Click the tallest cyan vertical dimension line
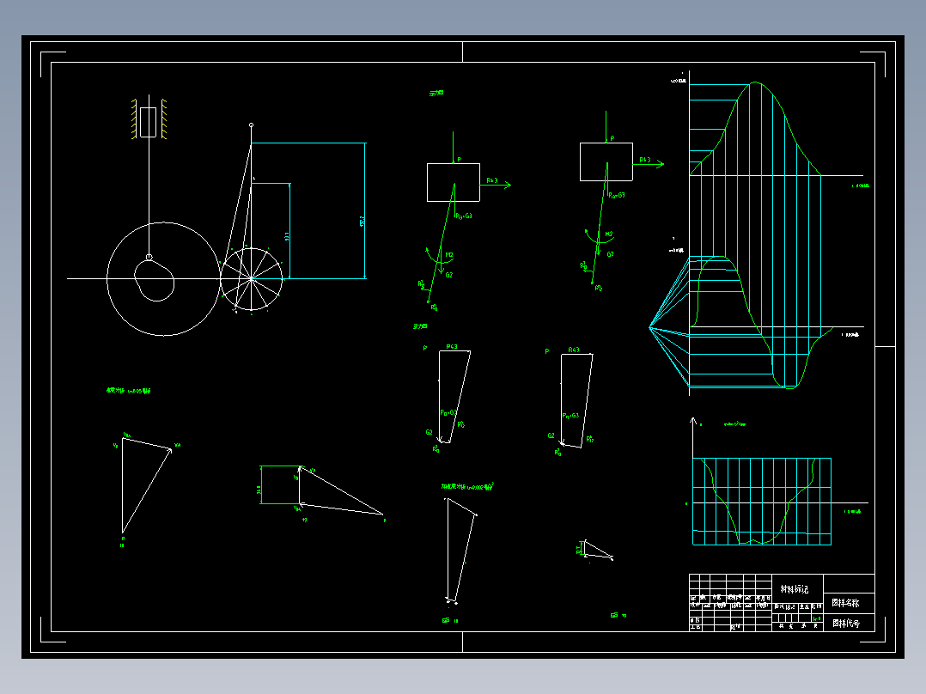This screenshot has width=926, height=694. [x=364, y=210]
